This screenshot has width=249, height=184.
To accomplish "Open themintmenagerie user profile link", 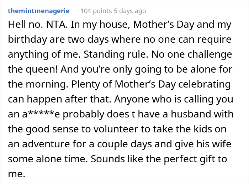I will (39, 11).
